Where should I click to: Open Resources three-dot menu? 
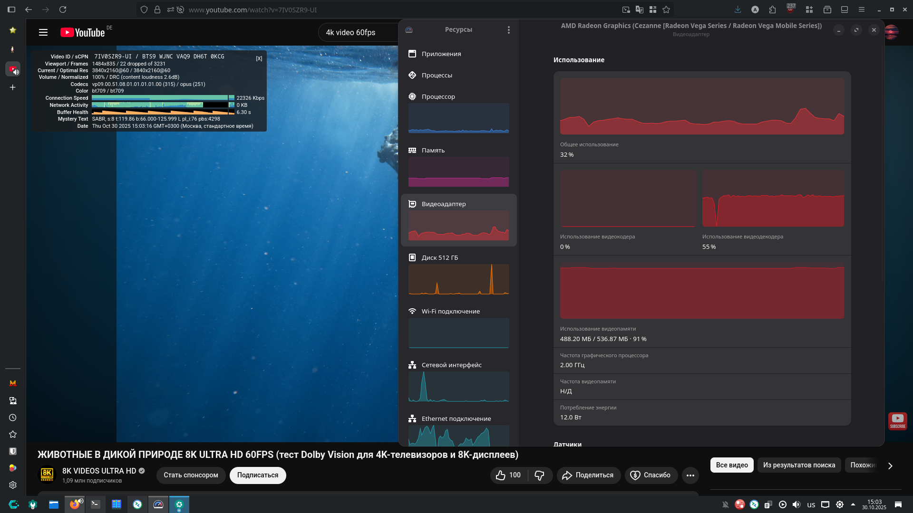pyautogui.click(x=508, y=30)
